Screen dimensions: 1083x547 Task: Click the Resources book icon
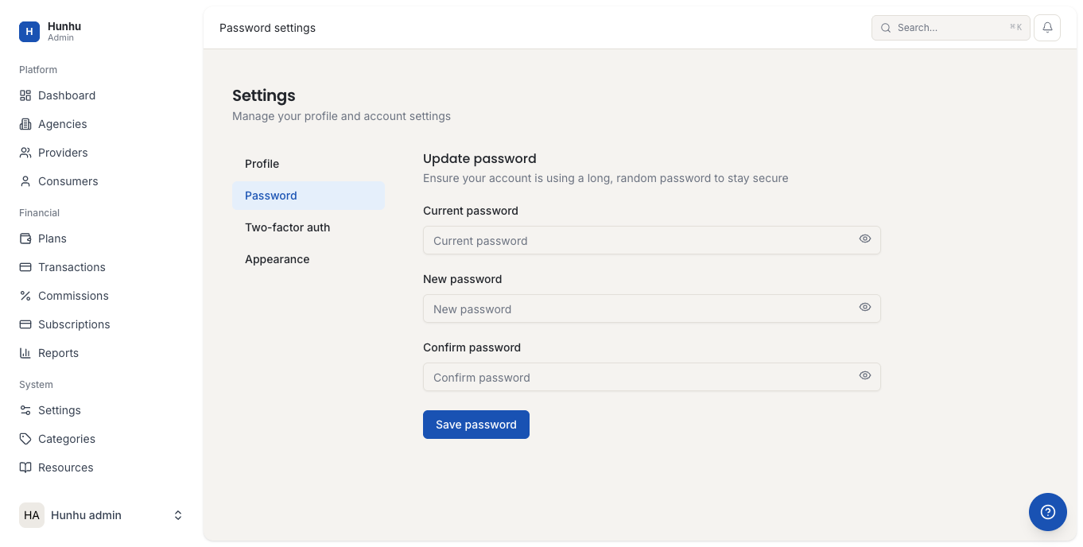click(25, 467)
